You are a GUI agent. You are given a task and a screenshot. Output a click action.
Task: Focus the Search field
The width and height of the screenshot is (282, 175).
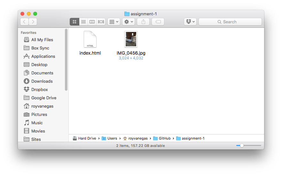[230, 22]
